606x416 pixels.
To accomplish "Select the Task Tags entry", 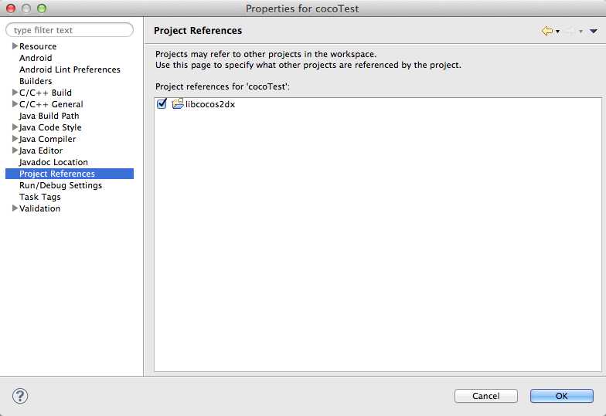I will pos(40,197).
